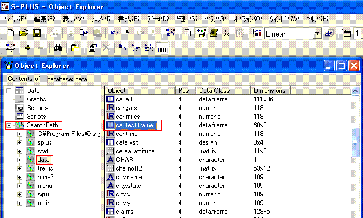
Task: Expand the nlme3 database node
Action: point(19,177)
